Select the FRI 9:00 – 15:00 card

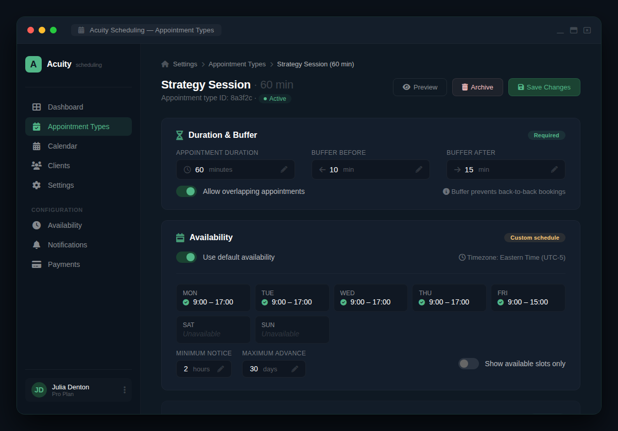pyautogui.click(x=528, y=298)
